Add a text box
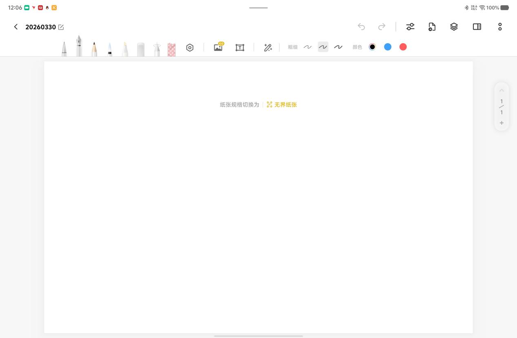Image resolution: width=517 pixels, height=338 pixels. 240,48
